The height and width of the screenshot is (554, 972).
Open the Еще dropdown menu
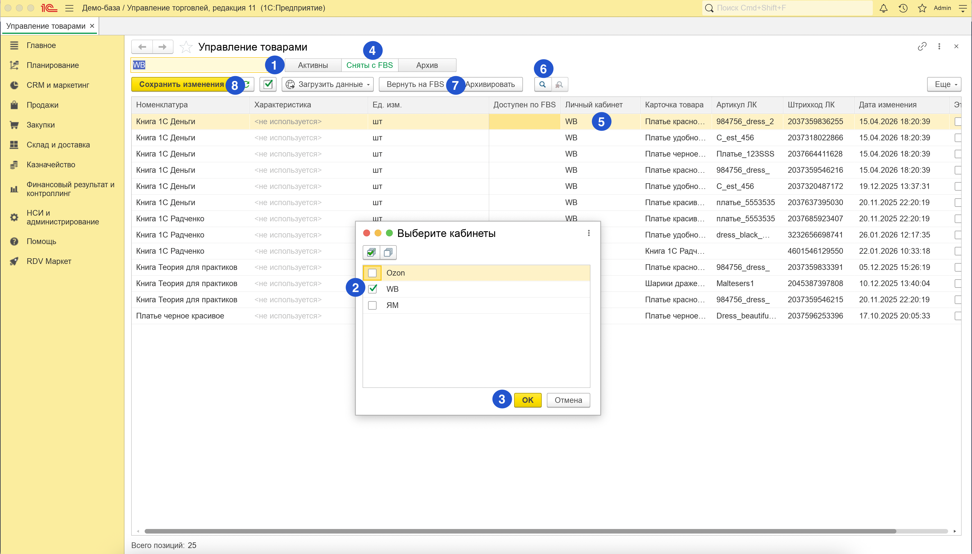[944, 84]
